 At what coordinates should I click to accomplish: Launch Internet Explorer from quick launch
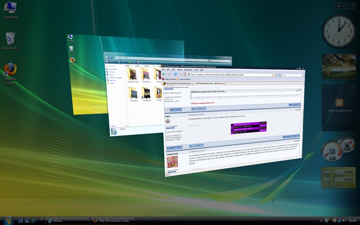[x=33, y=220]
